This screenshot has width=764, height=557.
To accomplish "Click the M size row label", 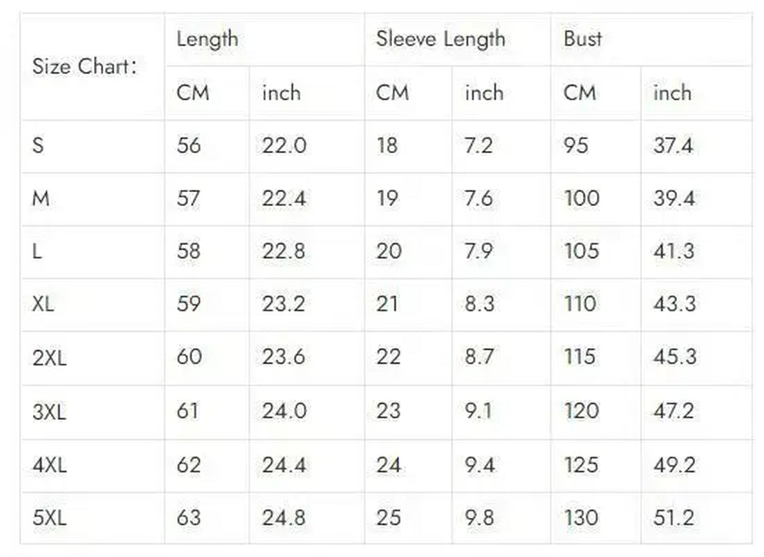I will coord(40,199).
